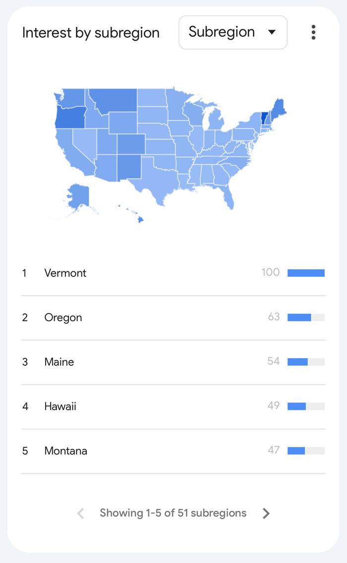Open the Hawaii row
Image resolution: width=347 pixels, height=563 pixels.
pos(173,406)
